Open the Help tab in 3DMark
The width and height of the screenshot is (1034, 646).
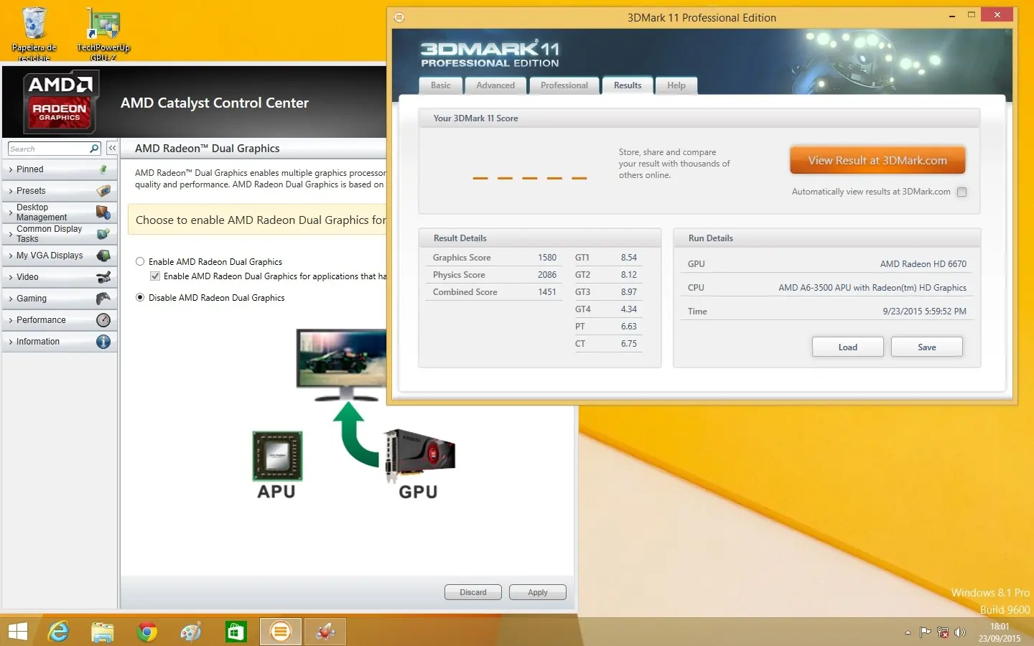pos(676,85)
